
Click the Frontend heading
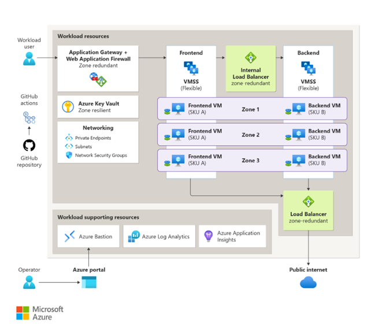pyautogui.click(x=191, y=53)
